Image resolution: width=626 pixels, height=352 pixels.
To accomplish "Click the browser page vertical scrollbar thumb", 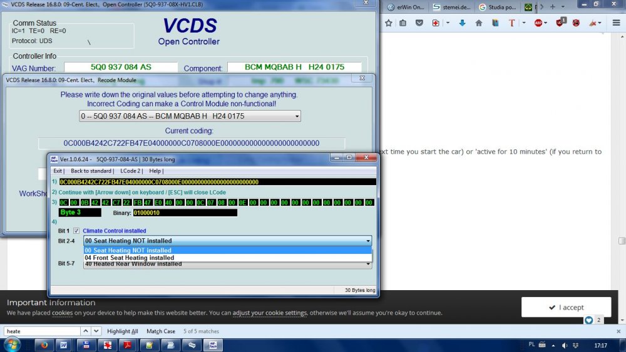I will pos(622,241).
